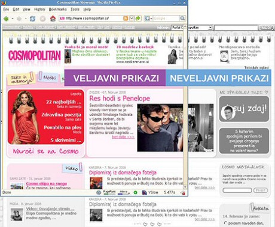
Task: Click the 5.477s load time in status bar
Action: click(169, 192)
